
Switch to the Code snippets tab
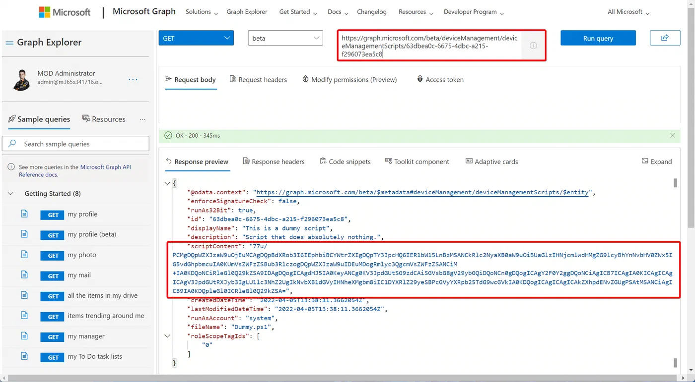pos(345,162)
